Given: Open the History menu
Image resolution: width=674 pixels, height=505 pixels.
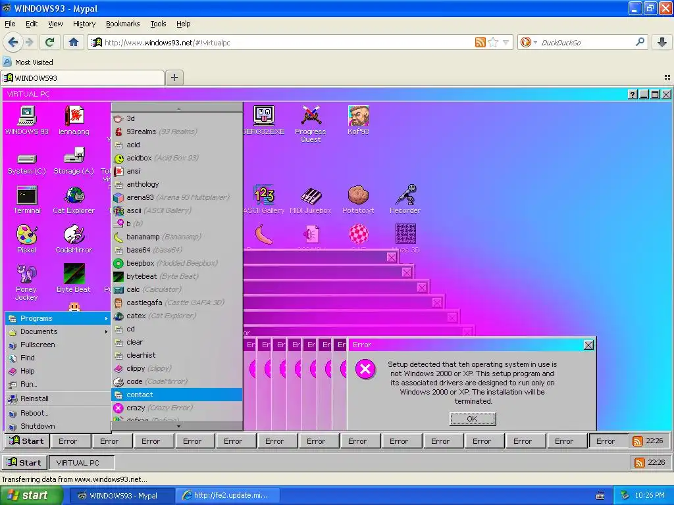Looking at the screenshot, I should (84, 24).
